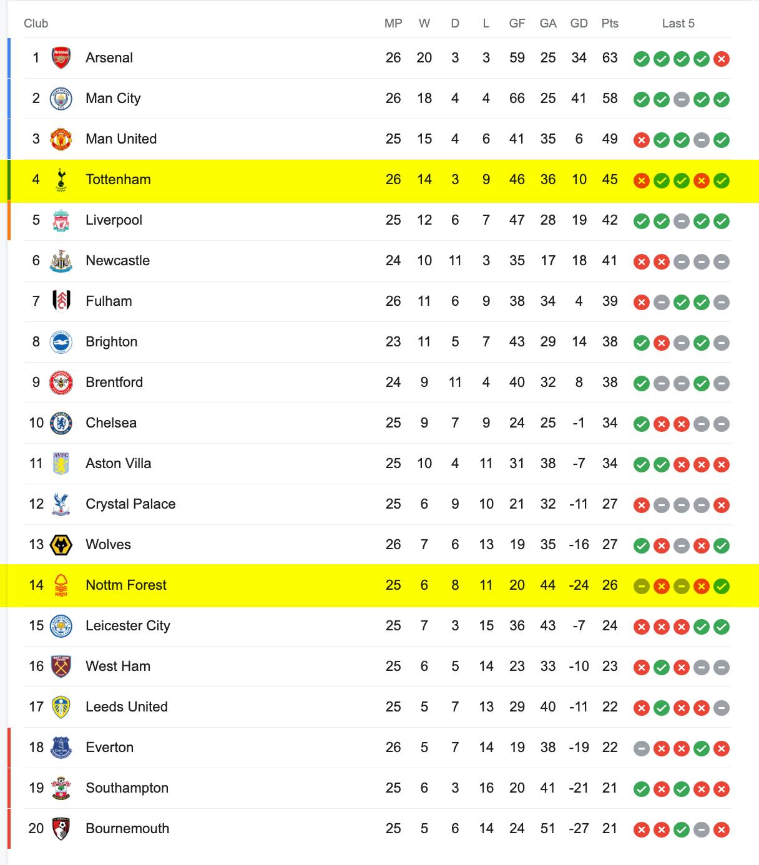The height and width of the screenshot is (865, 759).
Task: Open the Man United team link
Action: [x=121, y=139]
